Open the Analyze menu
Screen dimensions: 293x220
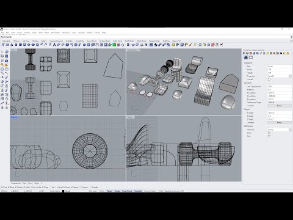(81, 32)
